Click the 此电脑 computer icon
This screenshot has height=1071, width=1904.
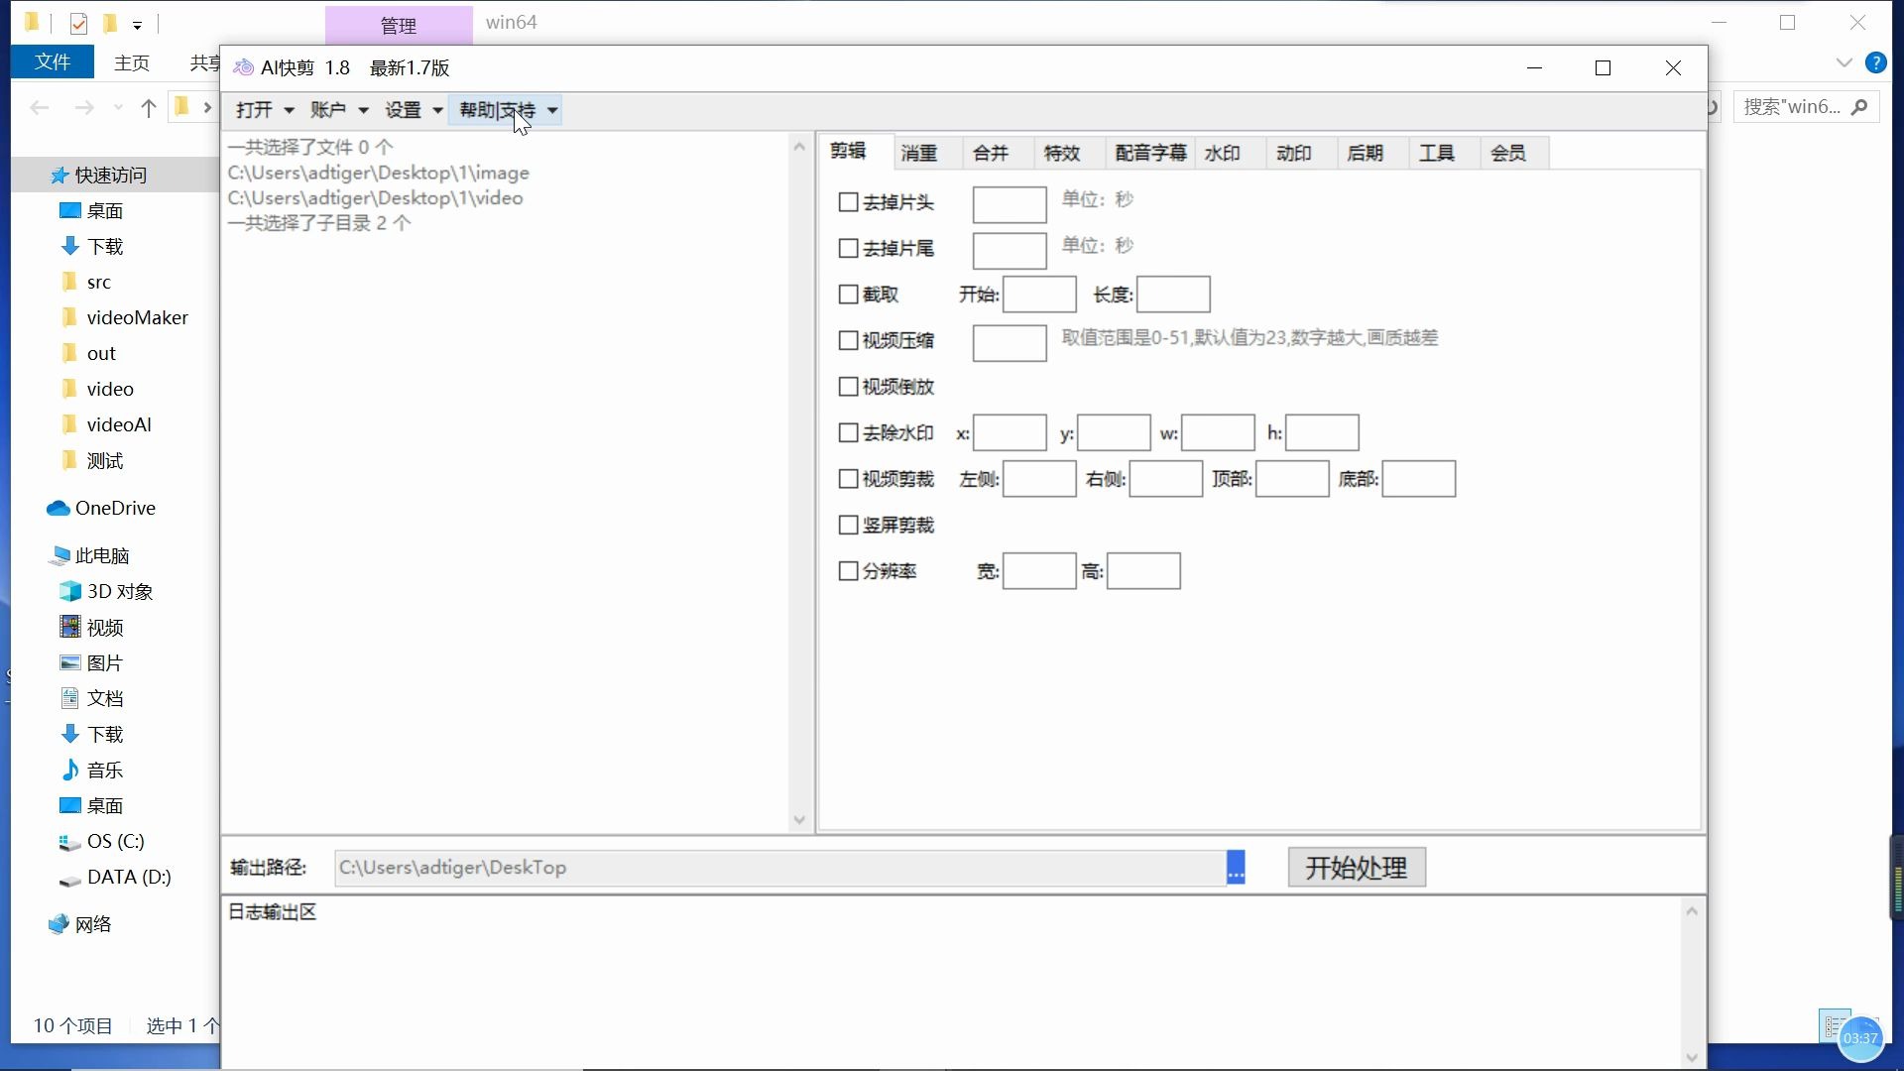[59, 555]
